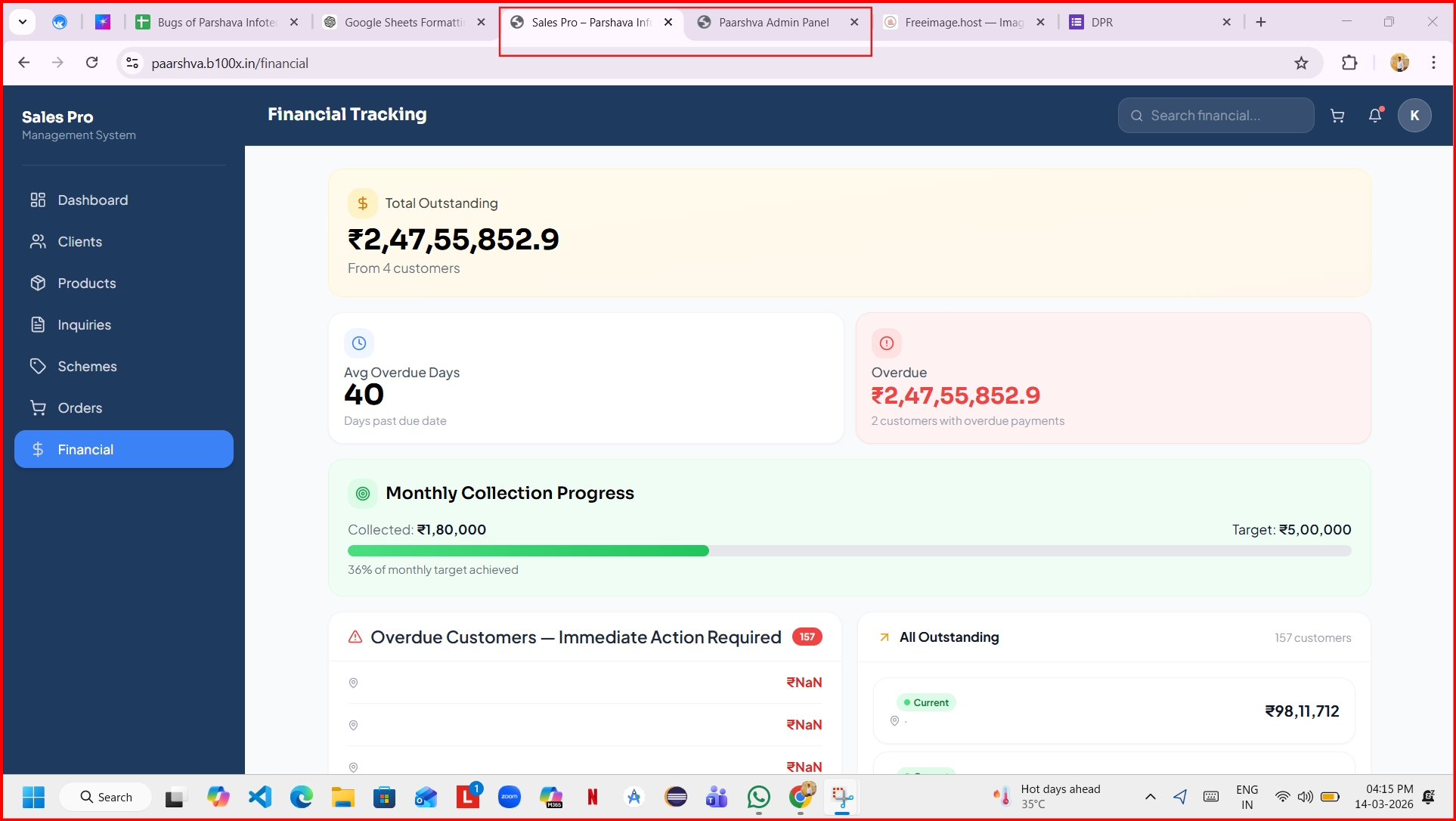Click the 157 customers label
The width and height of the screenshot is (1456, 821).
(x=1312, y=637)
